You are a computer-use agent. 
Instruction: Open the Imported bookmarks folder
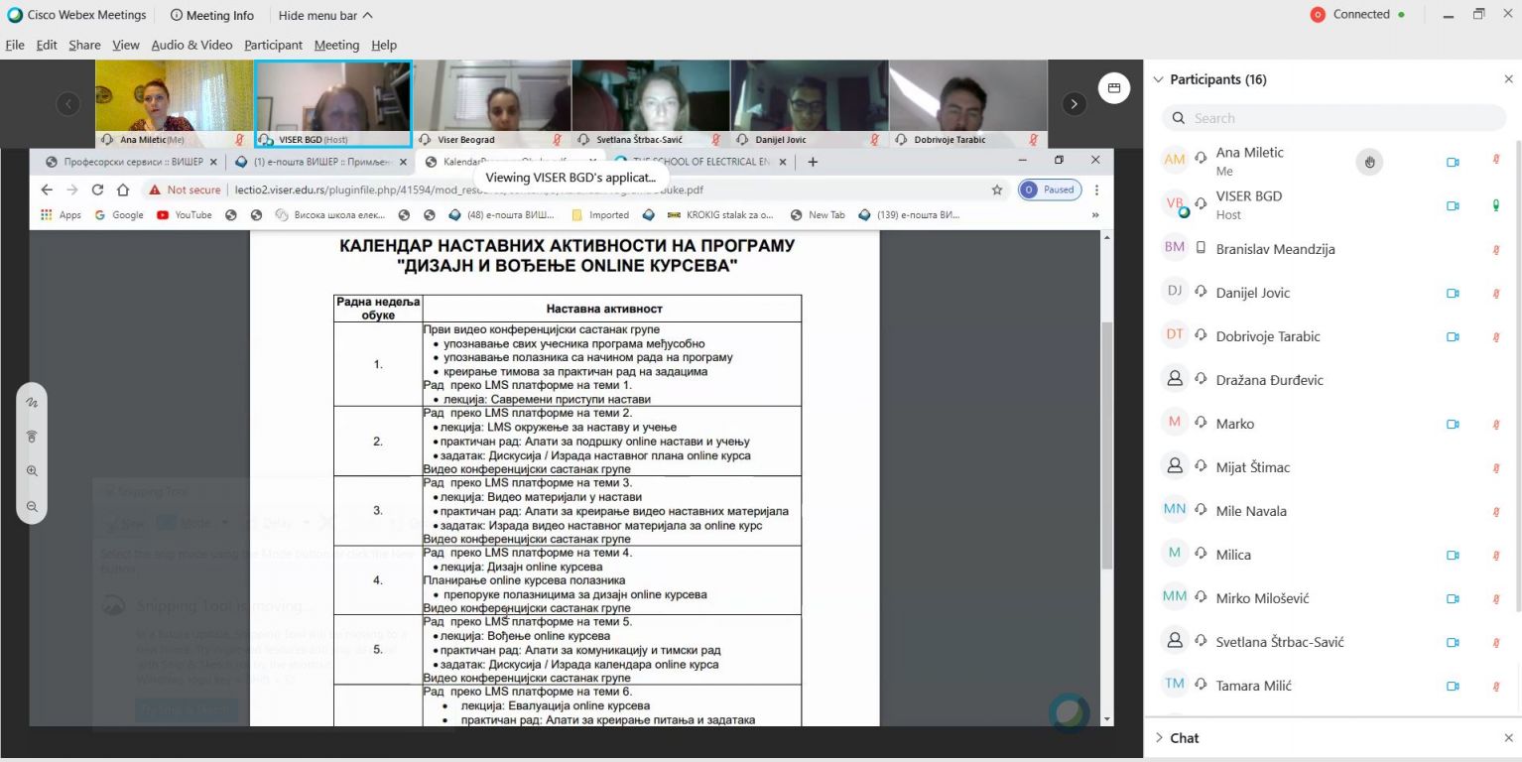[x=600, y=214]
